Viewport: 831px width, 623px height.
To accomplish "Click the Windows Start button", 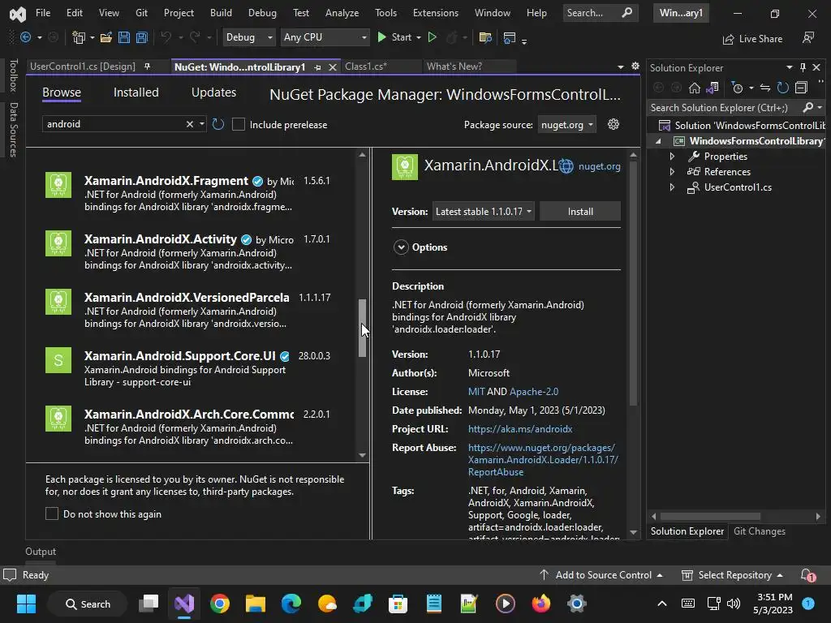I will pyautogui.click(x=26, y=604).
